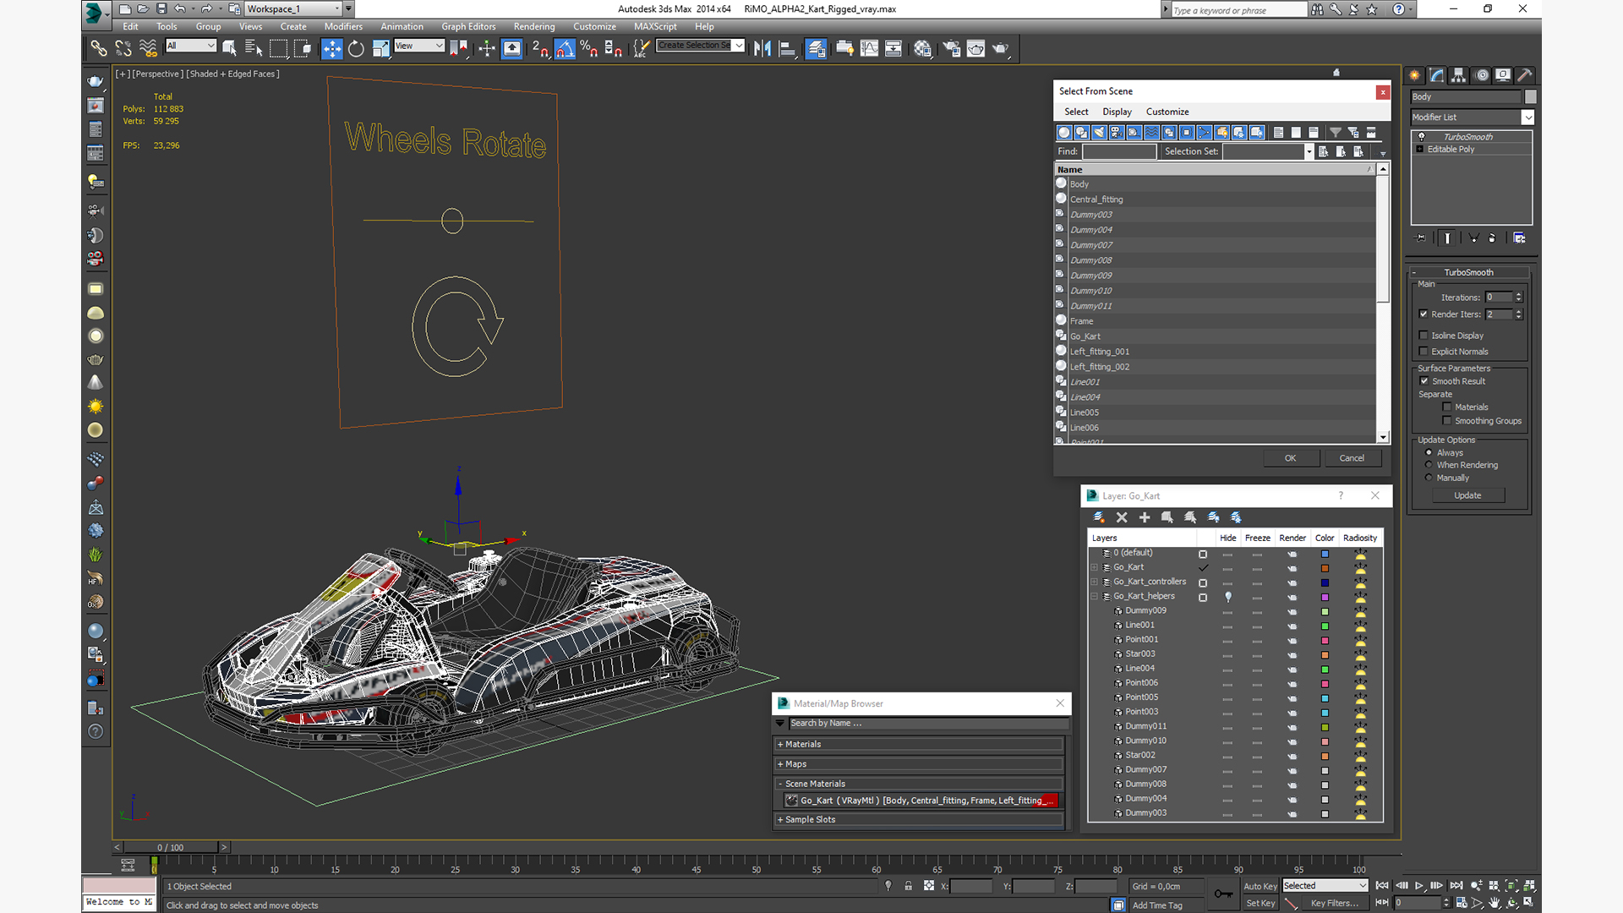Open the Material Editor icon

pyautogui.click(x=922, y=48)
